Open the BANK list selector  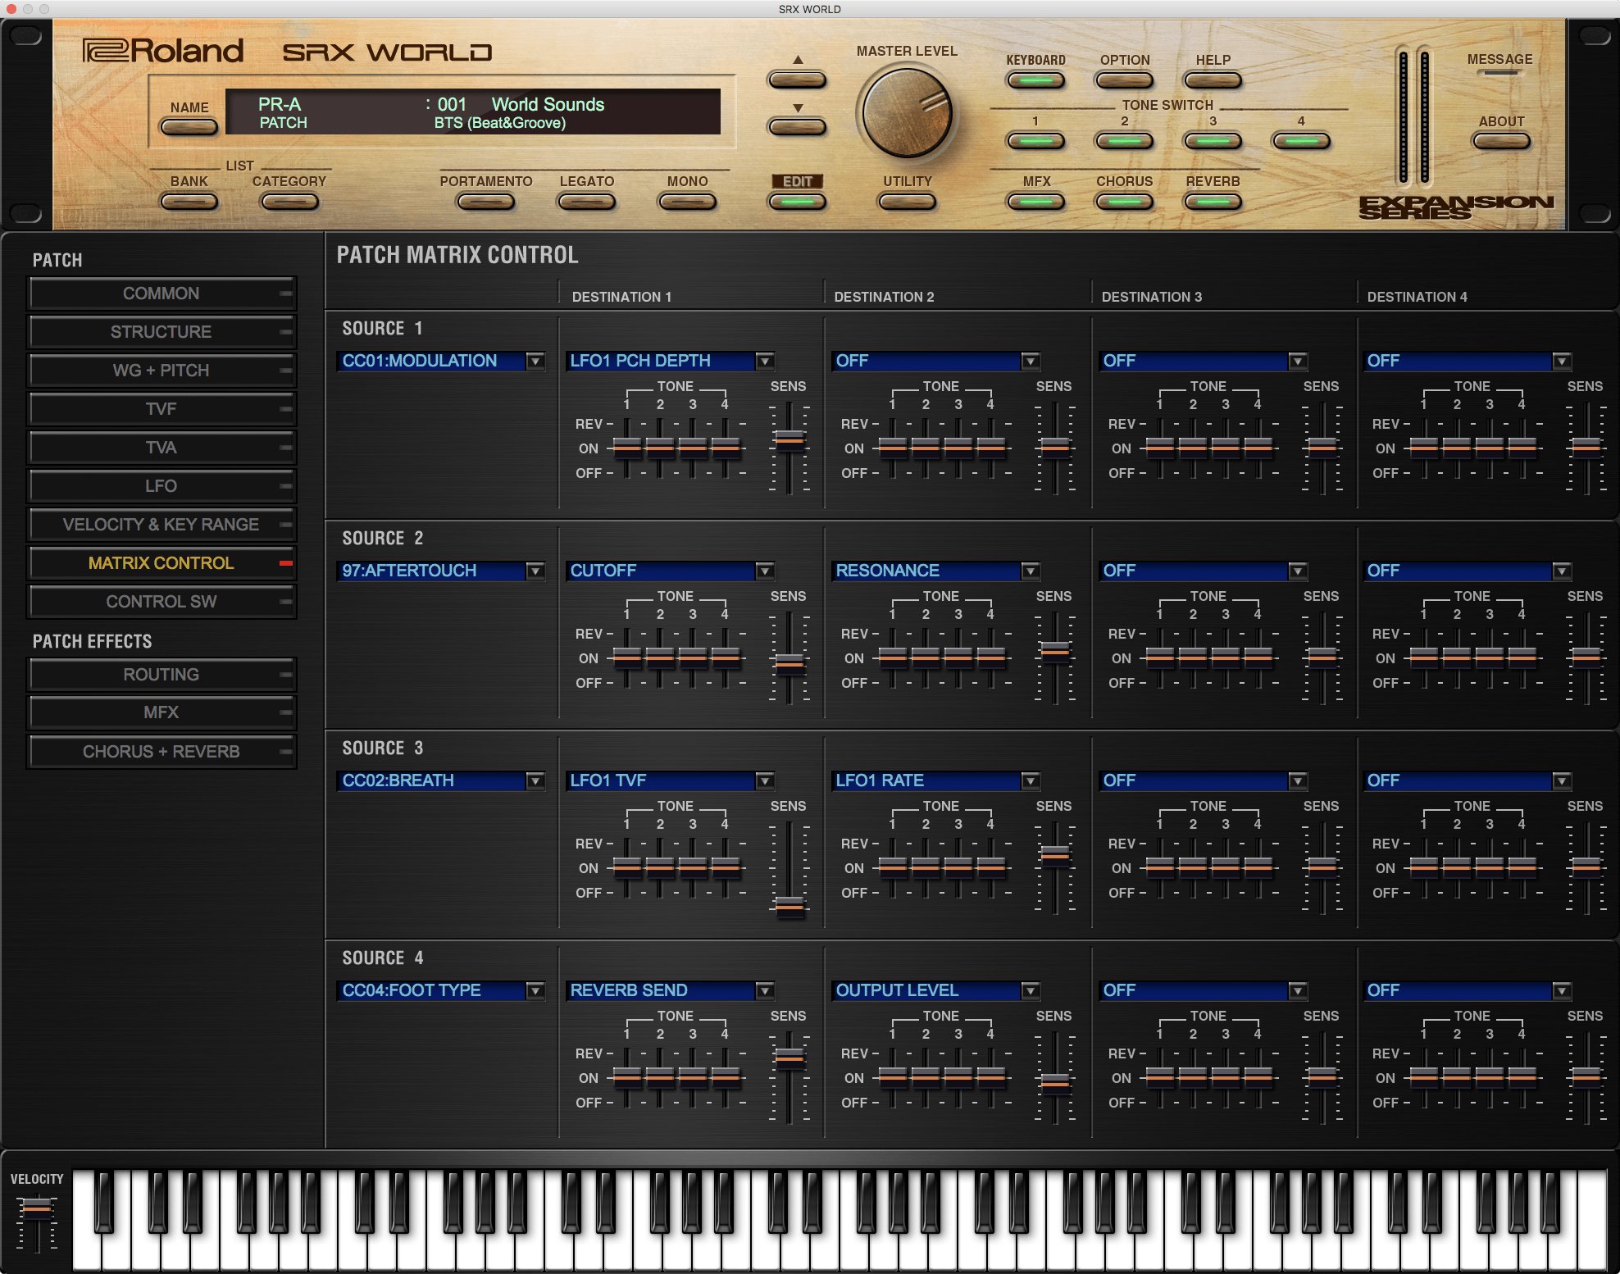(x=189, y=202)
